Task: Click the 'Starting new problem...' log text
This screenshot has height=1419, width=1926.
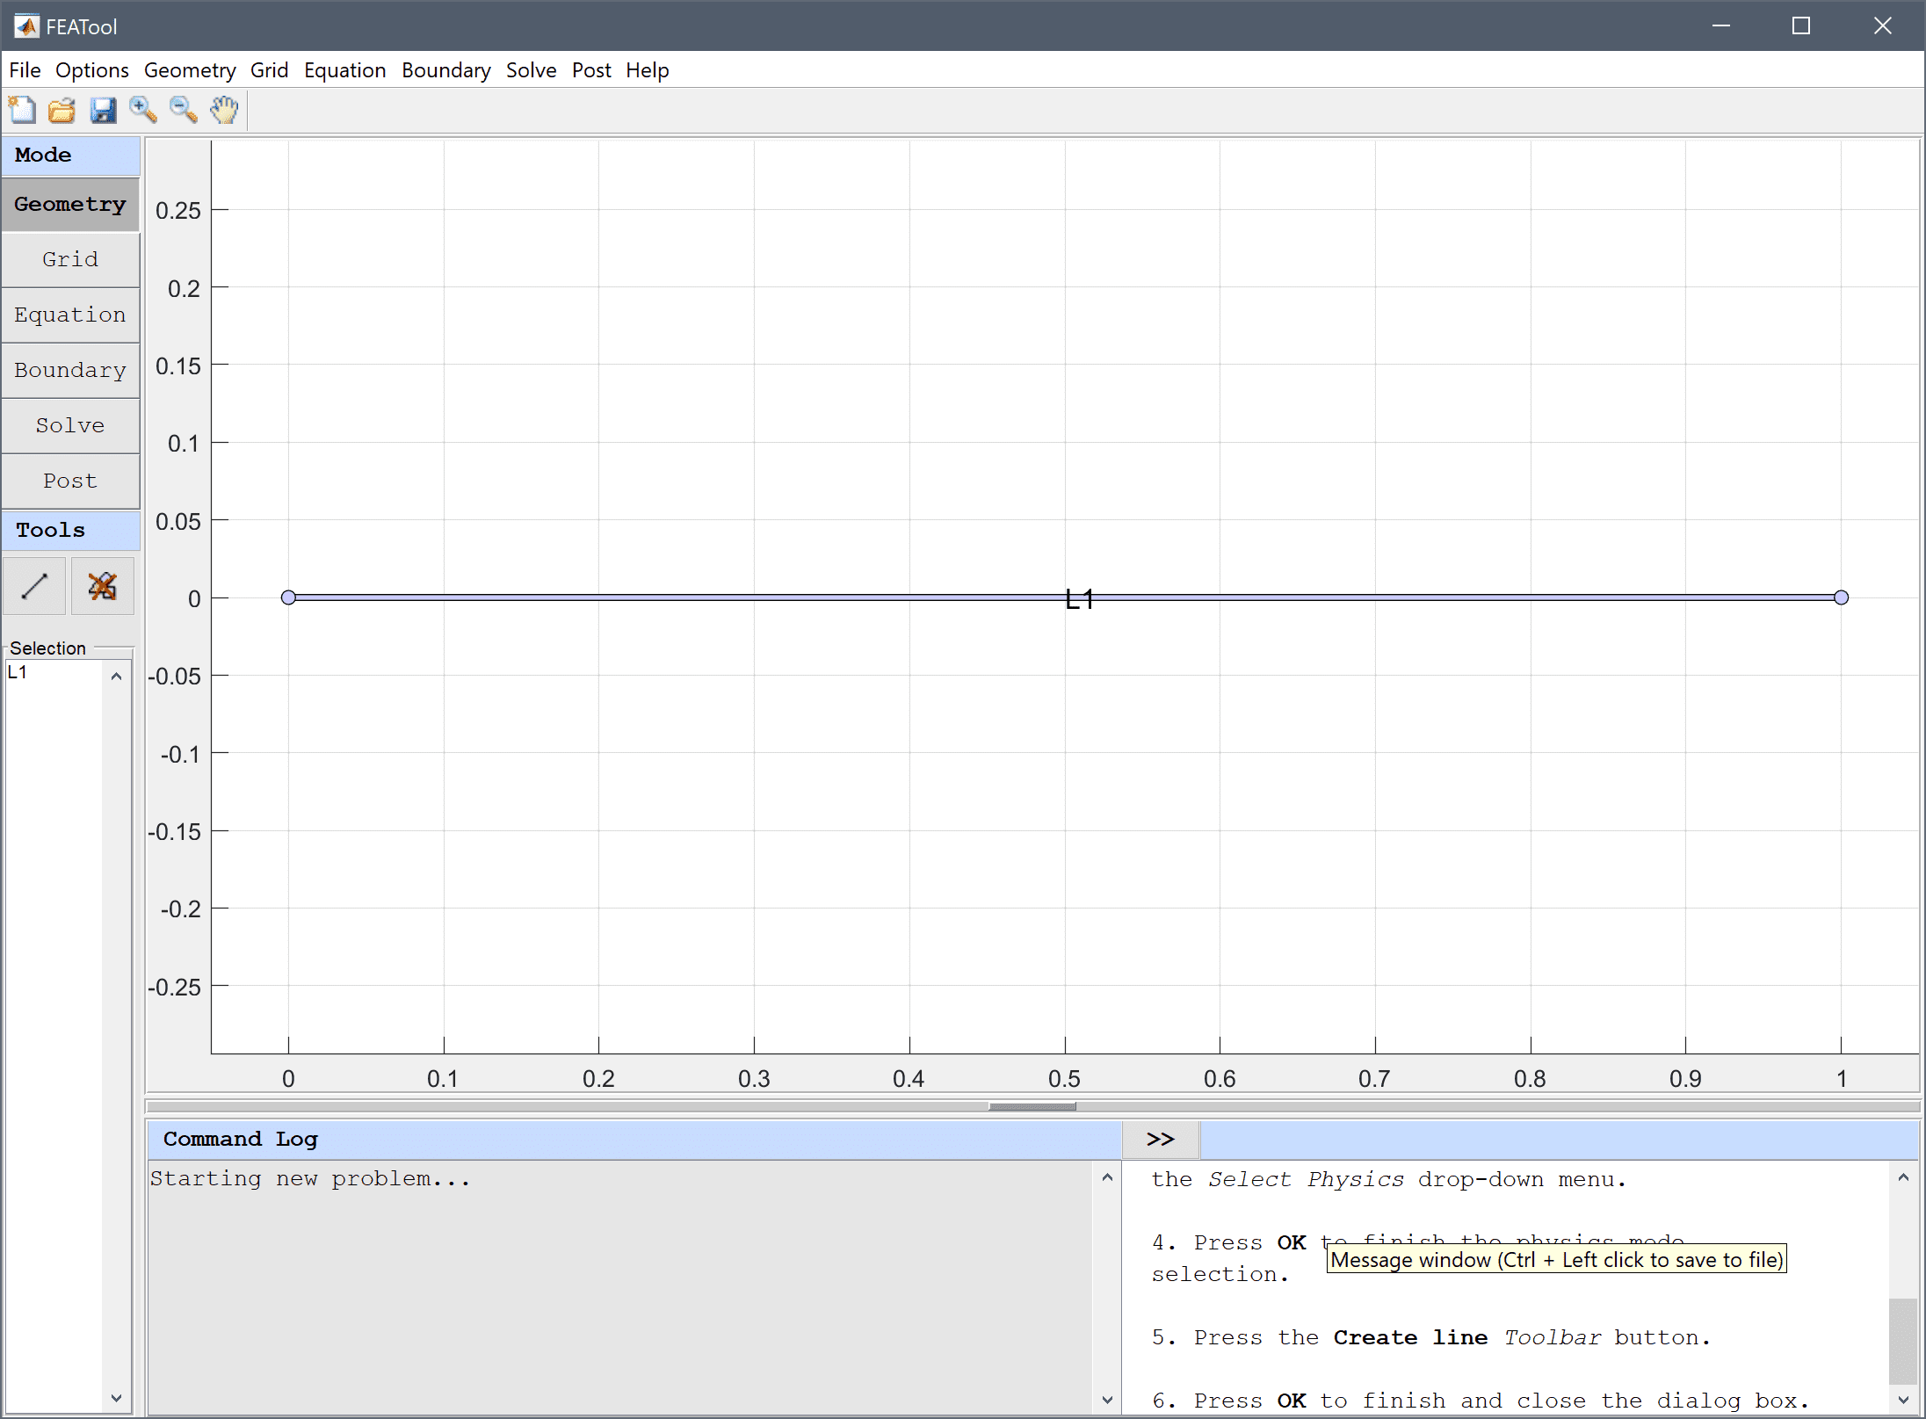Action: click(310, 1179)
